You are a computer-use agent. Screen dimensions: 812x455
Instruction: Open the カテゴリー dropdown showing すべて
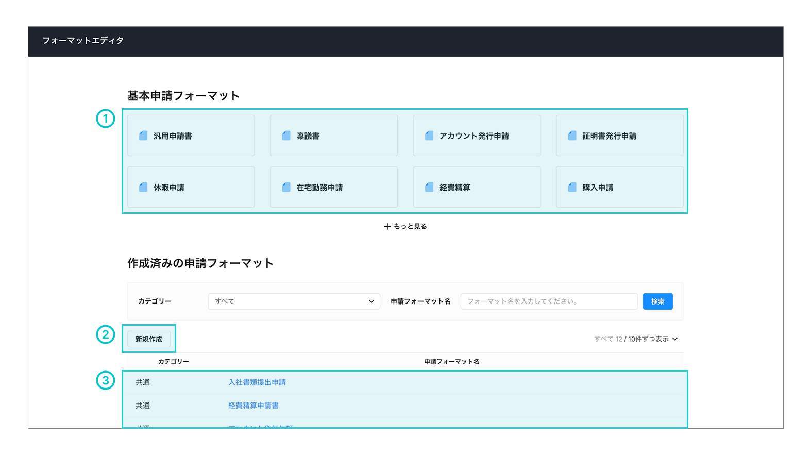click(294, 301)
